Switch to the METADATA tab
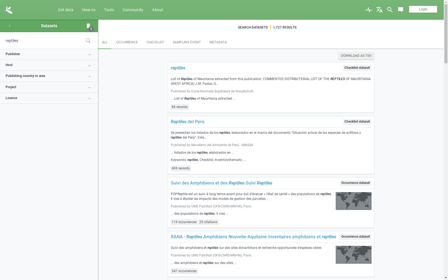Viewport: 448px width, 280px height. [218, 42]
